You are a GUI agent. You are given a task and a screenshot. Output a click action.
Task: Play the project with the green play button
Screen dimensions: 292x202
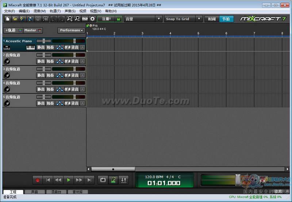[x=69, y=180]
